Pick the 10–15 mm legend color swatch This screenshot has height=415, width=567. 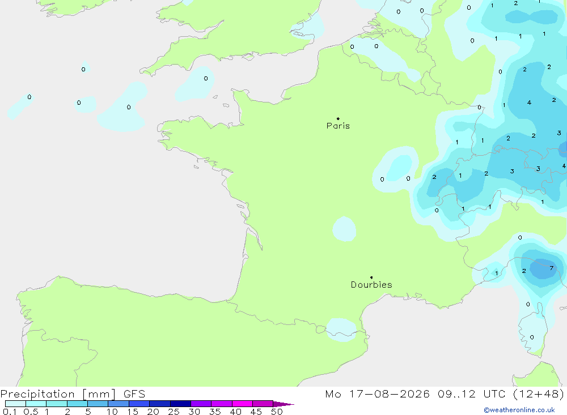pyautogui.click(x=119, y=404)
